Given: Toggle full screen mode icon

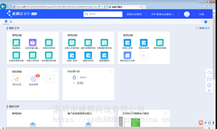Looking at the screenshot, I should click(210, 22).
